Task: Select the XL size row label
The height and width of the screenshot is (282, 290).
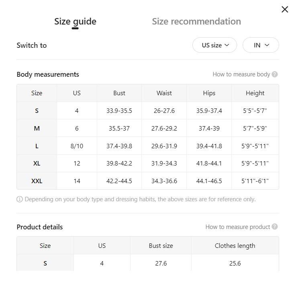Action: pyautogui.click(x=37, y=163)
